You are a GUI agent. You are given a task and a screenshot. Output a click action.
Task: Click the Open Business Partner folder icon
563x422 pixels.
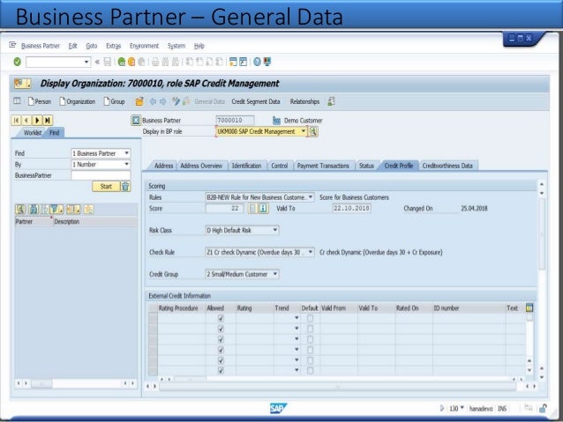coord(139,101)
